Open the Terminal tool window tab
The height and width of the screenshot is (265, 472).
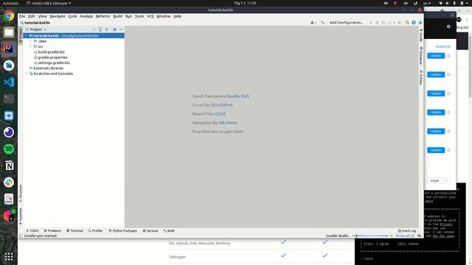click(x=74, y=230)
